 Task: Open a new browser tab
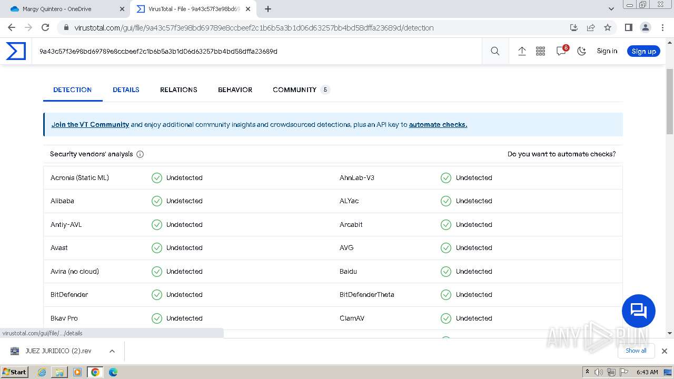(x=268, y=9)
